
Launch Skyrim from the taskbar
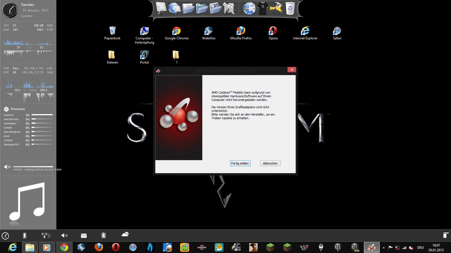point(321,247)
